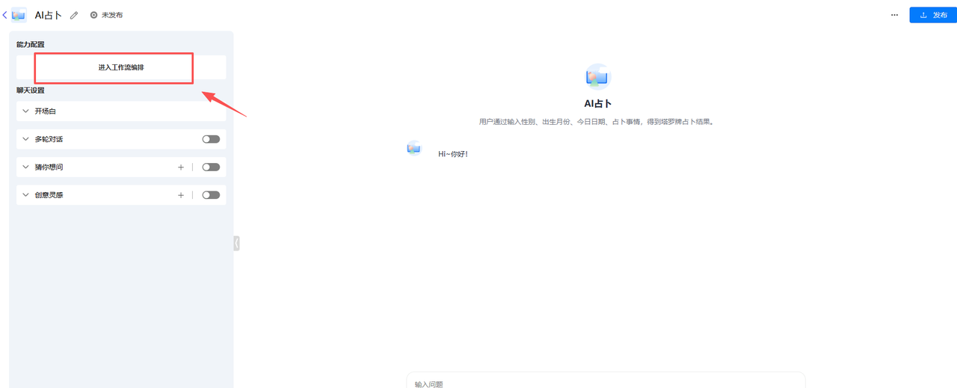Expand the 猜你想问 section
Viewport: 957px width, 388px height.
point(26,167)
